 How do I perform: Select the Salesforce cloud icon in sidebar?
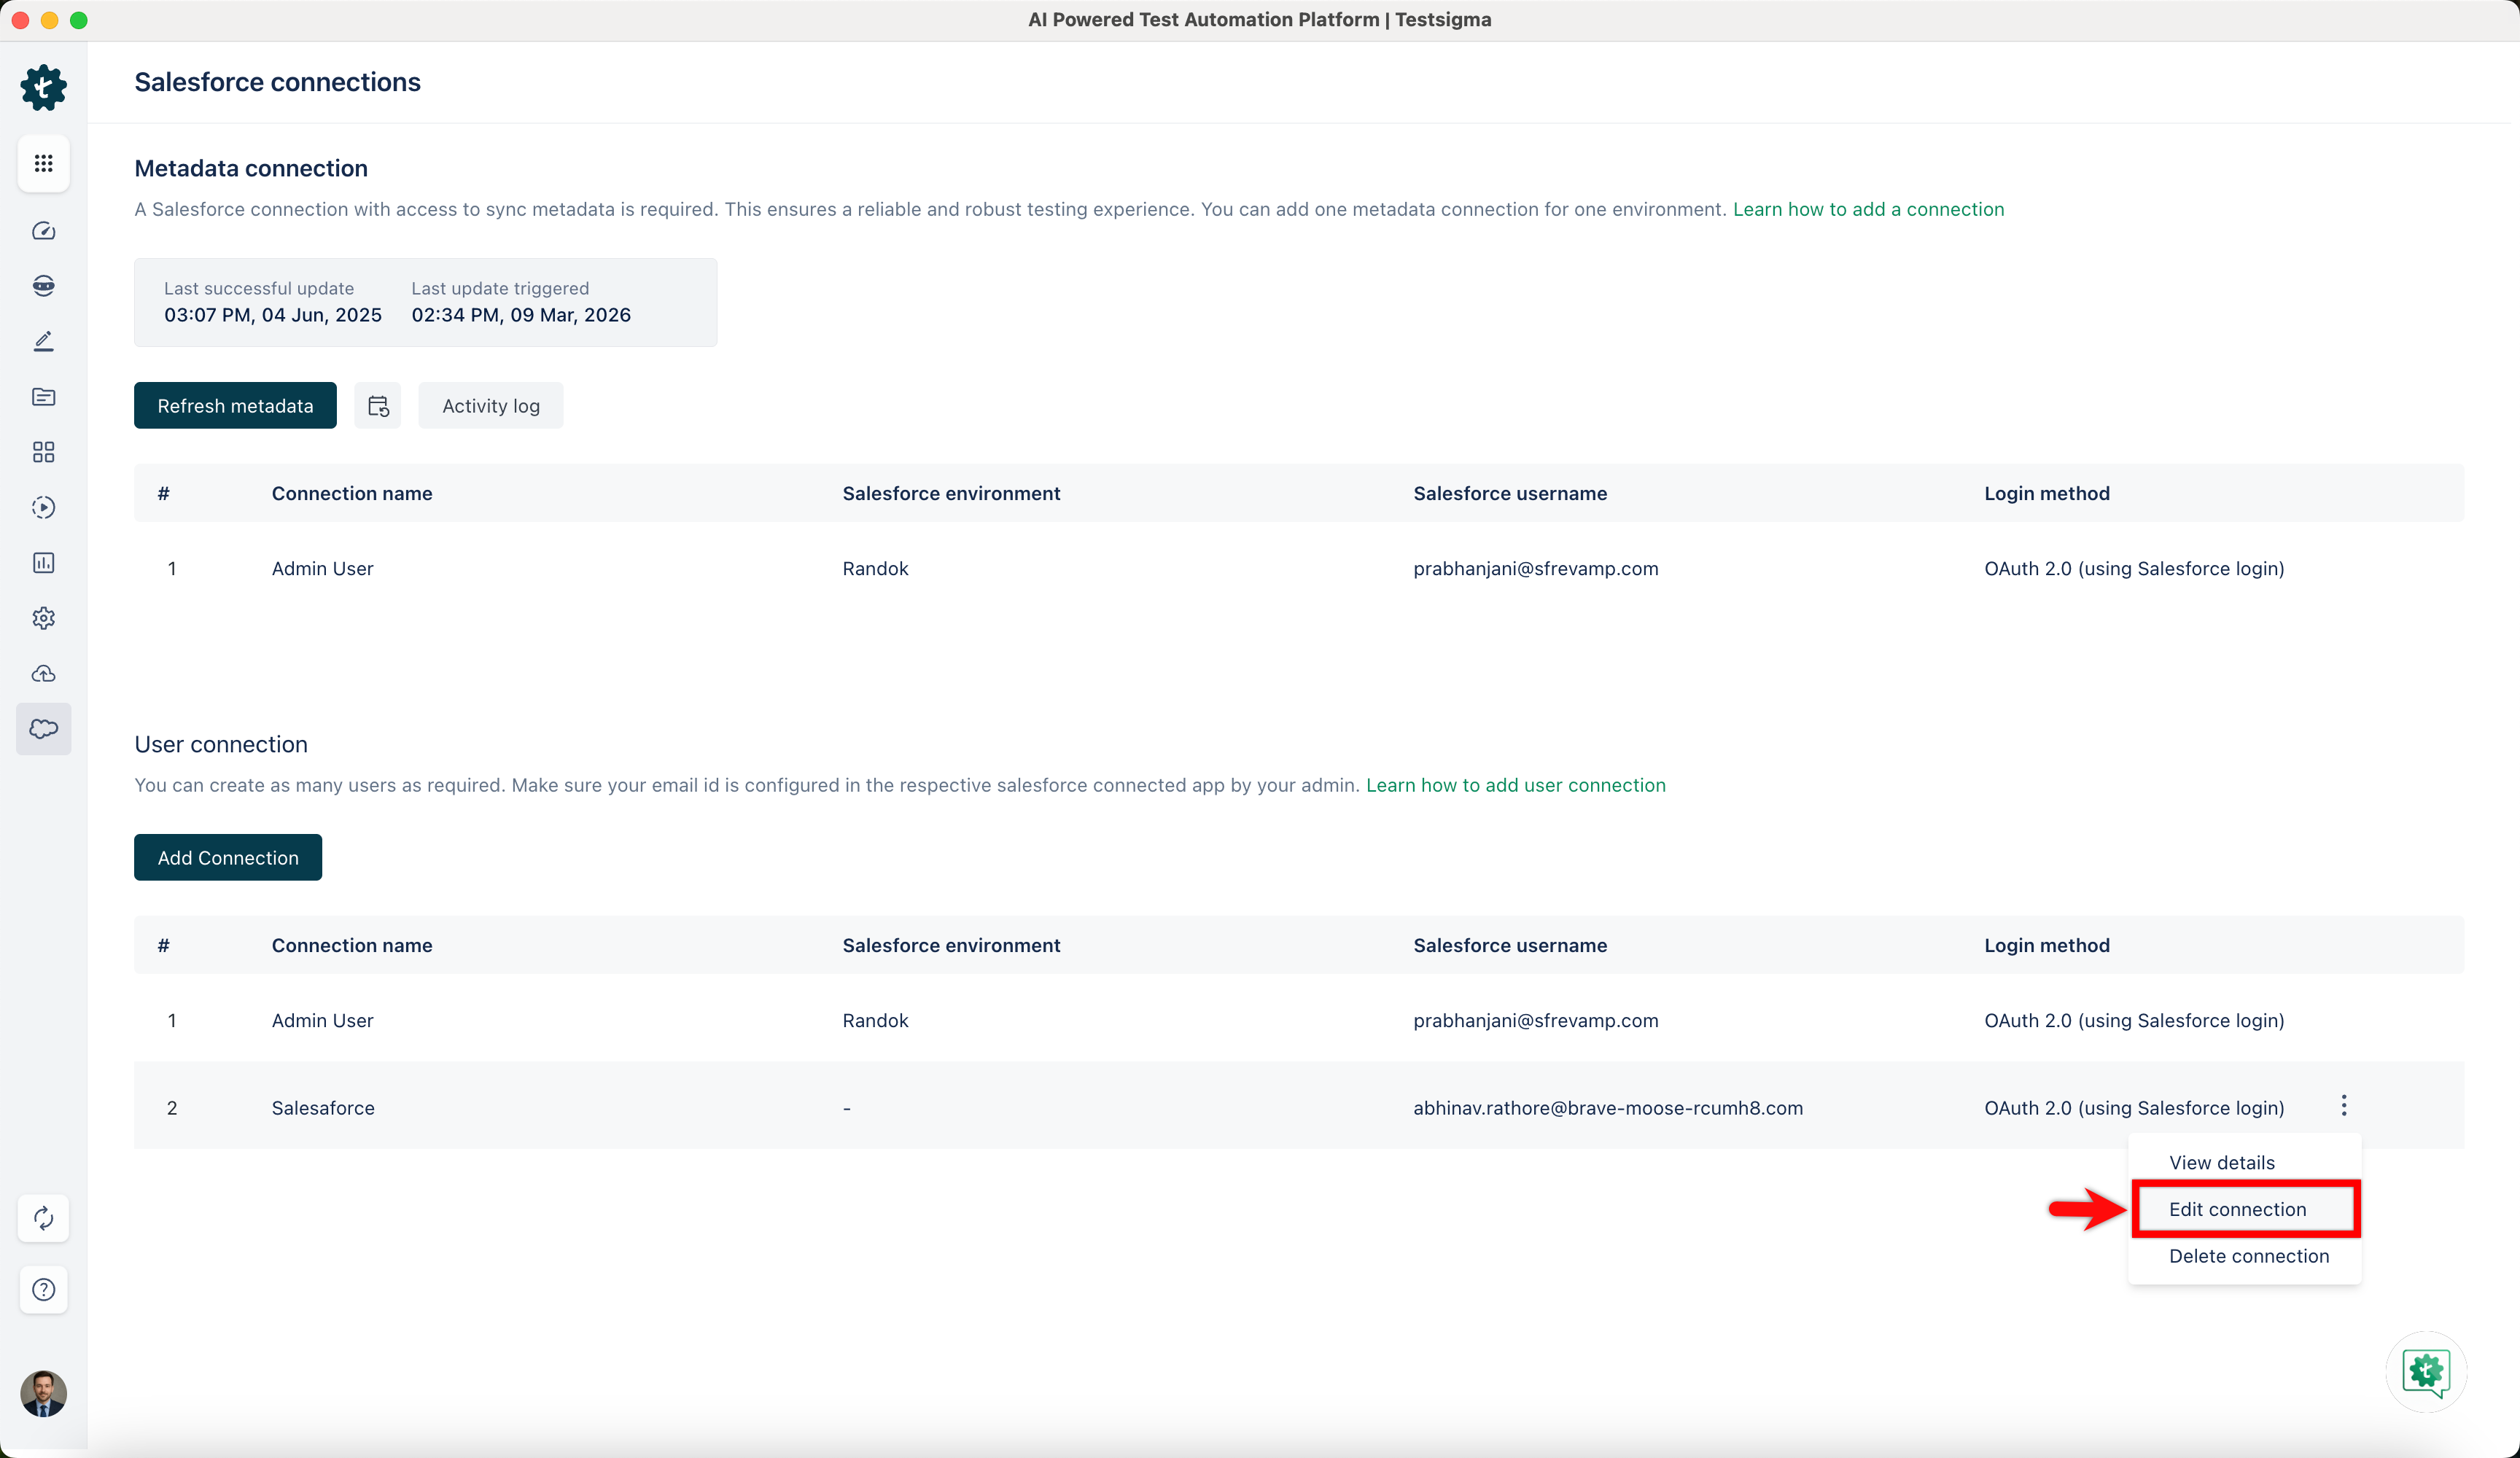click(x=43, y=729)
